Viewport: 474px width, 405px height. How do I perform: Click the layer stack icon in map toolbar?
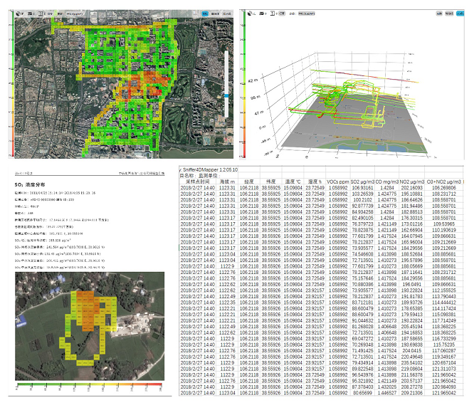pyautogui.click(x=30, y=14)
